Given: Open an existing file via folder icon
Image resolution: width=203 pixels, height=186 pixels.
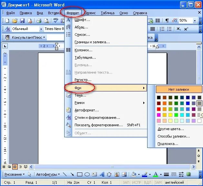Looking at the screenshot, I should (15, 21).
